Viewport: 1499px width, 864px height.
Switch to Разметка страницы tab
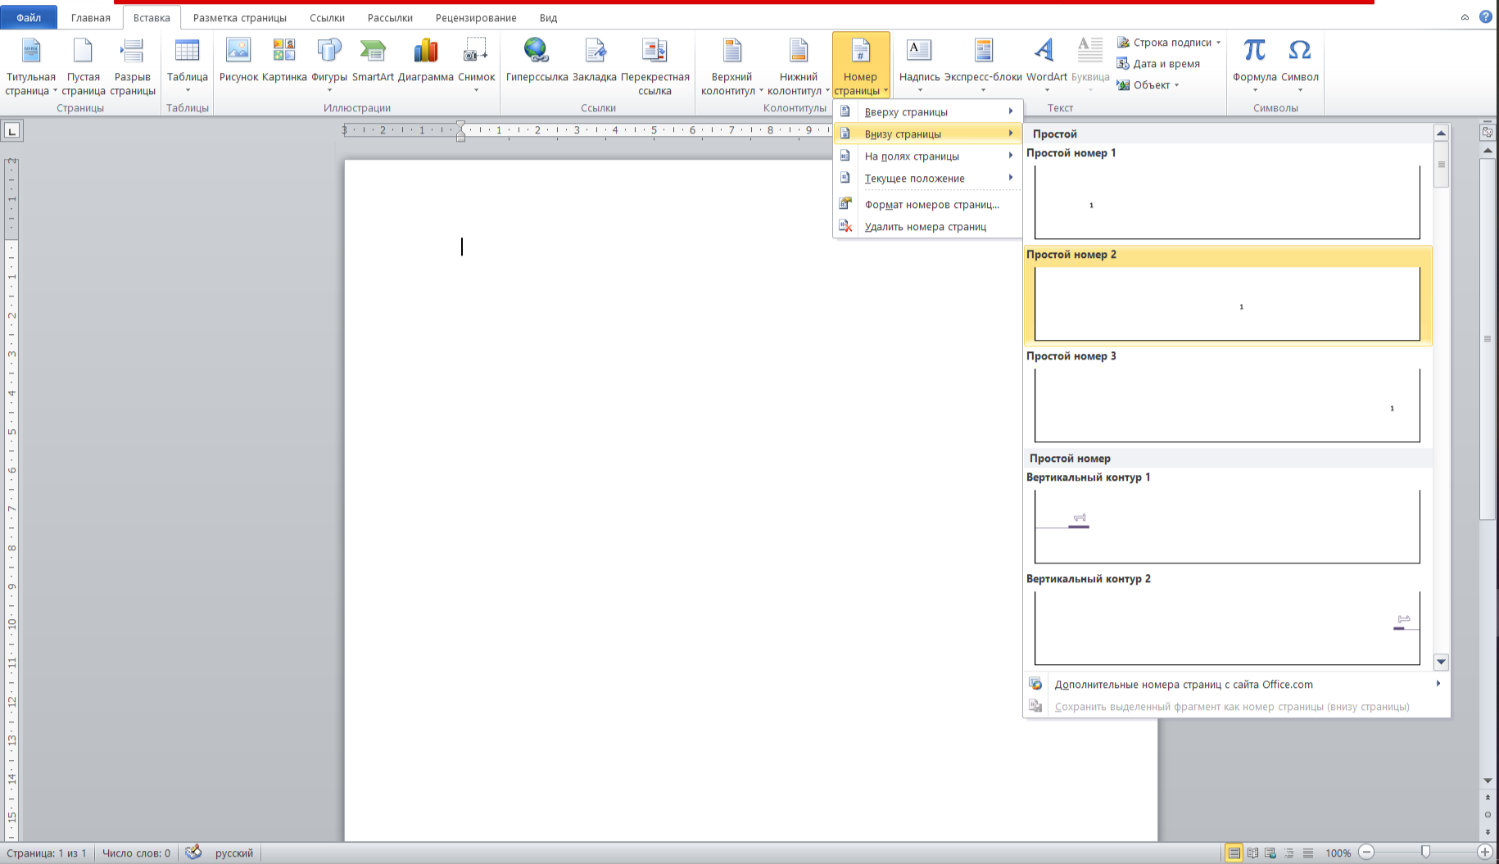[x=239, y=17]
